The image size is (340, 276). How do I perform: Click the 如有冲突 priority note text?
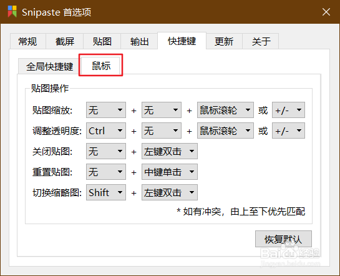point(241,211)
